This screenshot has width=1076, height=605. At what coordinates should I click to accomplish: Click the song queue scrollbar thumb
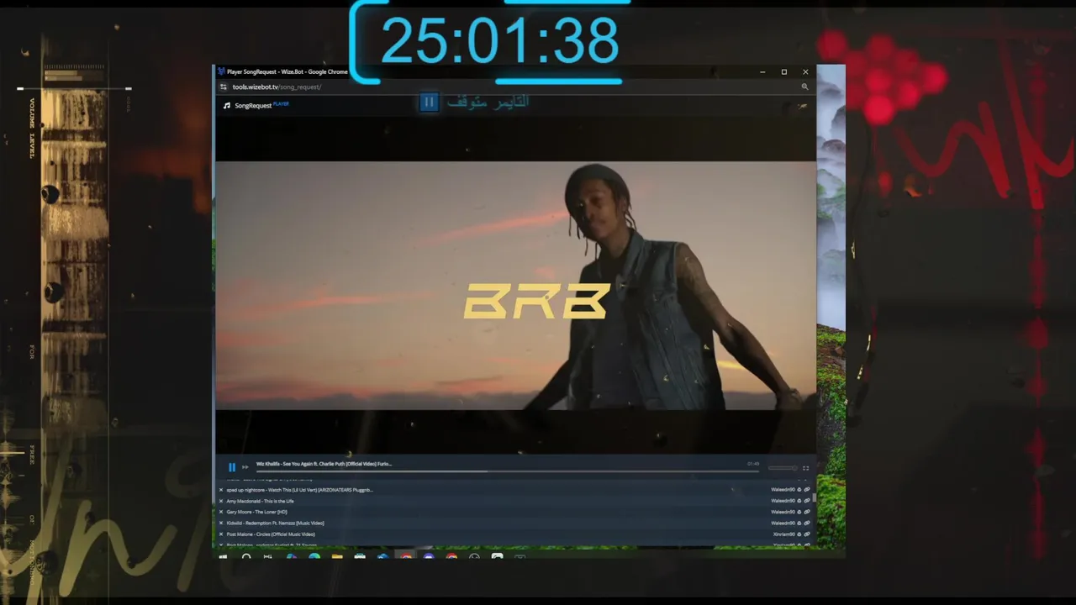point(814,497)
